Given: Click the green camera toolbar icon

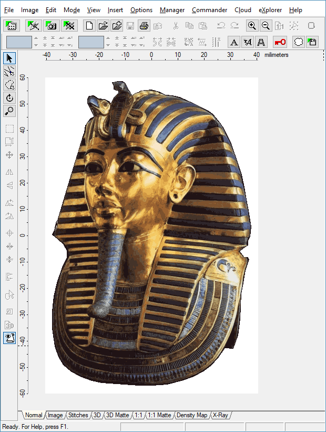Looking at the screenshot, I should click(51, 26).
